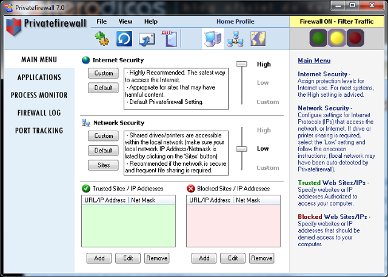Click the red X Blocked Sites icon
The width and height of the screenshot is (388, 277).
(191, 188)
